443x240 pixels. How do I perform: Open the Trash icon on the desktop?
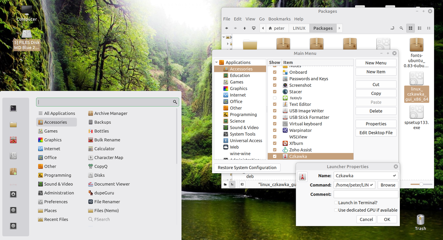[420, 220]
